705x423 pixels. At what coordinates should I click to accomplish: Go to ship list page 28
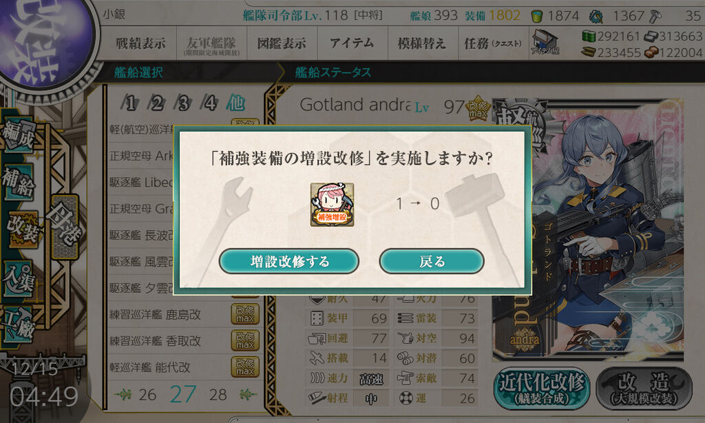[218, 395]
